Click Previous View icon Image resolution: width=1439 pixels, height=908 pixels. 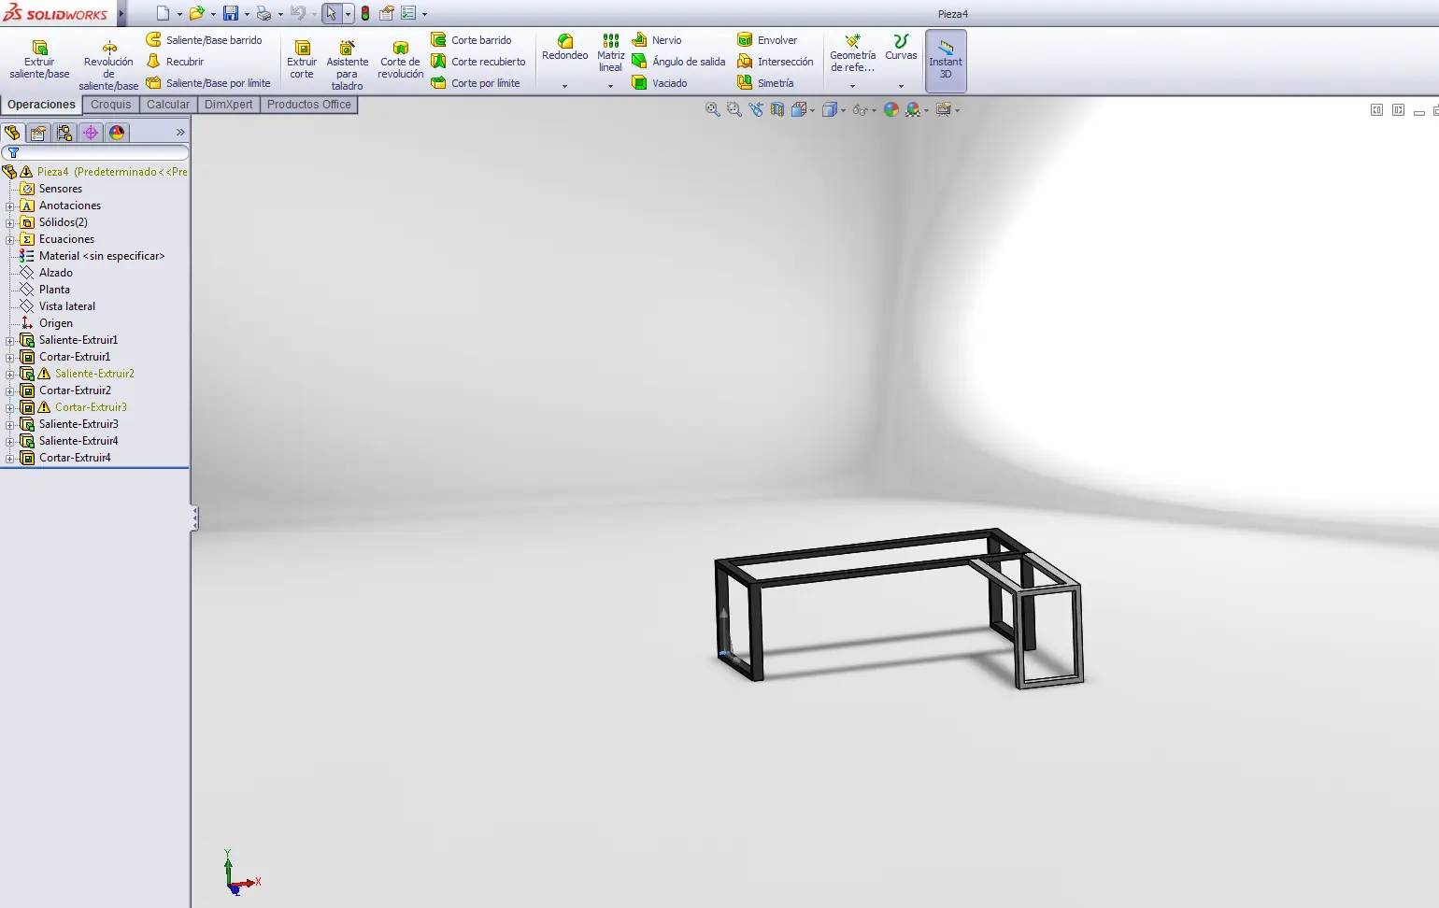click(755, 109)
